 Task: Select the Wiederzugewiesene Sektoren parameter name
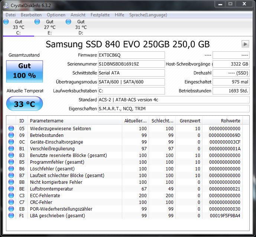[x=61, y=129]
